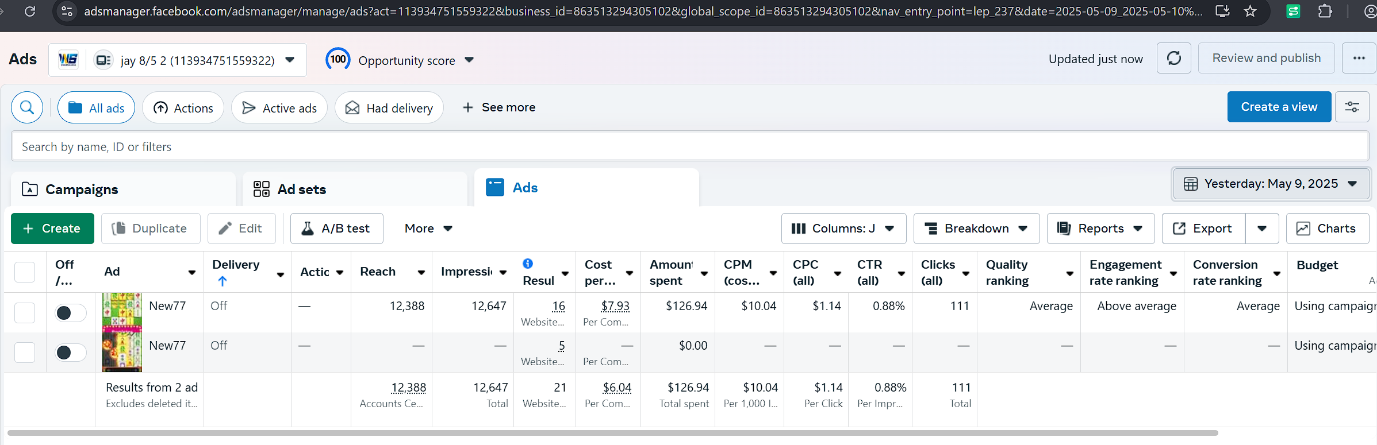Switch to the Ad sets tab
Viewport: 1377px width, 445px height.
[x=302, y=189]
